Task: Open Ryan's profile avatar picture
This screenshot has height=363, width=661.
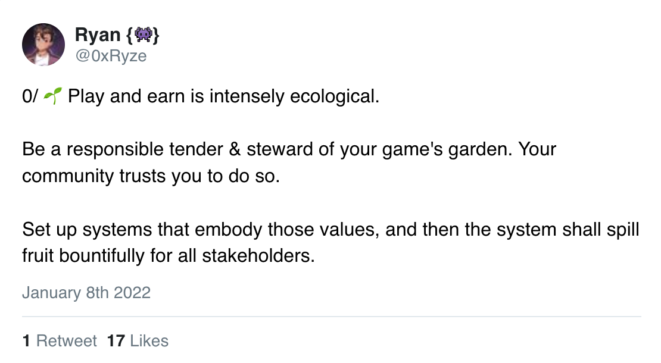Action: click(43, 45)
